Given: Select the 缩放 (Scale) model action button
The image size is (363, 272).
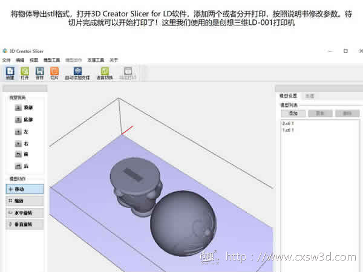Looking at the screenshot, I should (x=25, y=201).
